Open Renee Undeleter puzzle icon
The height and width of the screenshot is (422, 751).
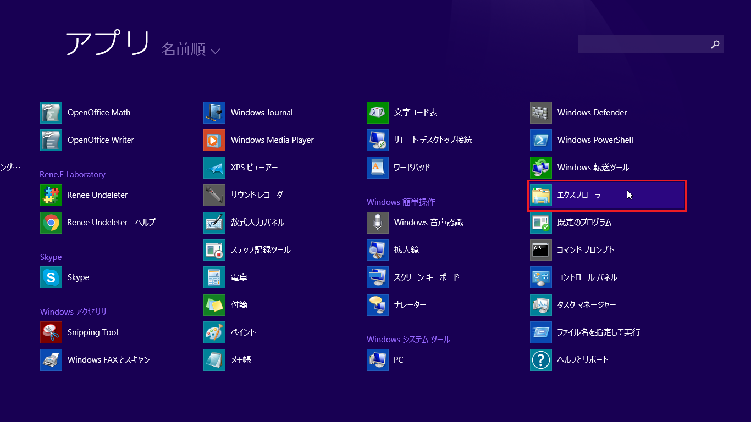point(51,195)
